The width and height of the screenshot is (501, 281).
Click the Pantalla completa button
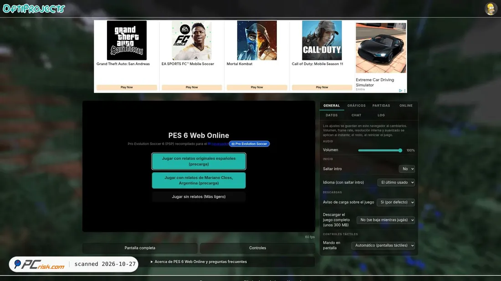[x=140, y=248]
